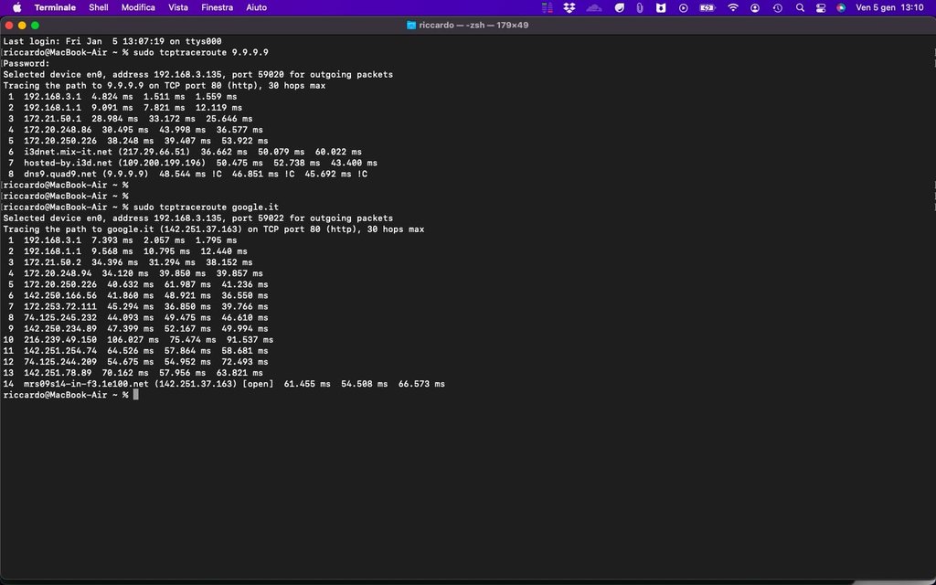Click the white leaf menu bar icon
This screenshot has height=585, width=936.
point(620,7)
